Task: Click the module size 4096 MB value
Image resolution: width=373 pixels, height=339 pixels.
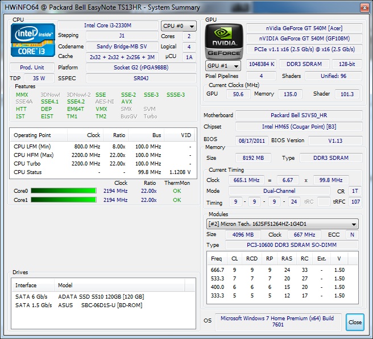Action: click(x=243, y=234)
